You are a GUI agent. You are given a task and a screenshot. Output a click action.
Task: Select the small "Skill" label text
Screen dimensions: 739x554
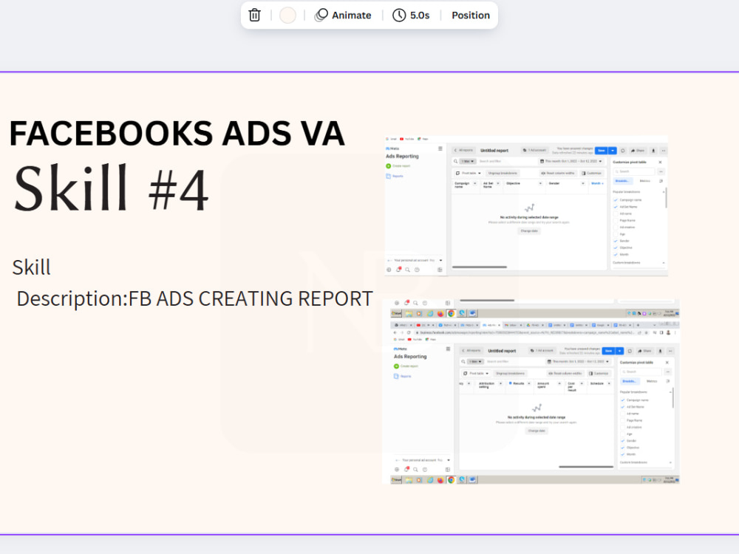(31, 267)
